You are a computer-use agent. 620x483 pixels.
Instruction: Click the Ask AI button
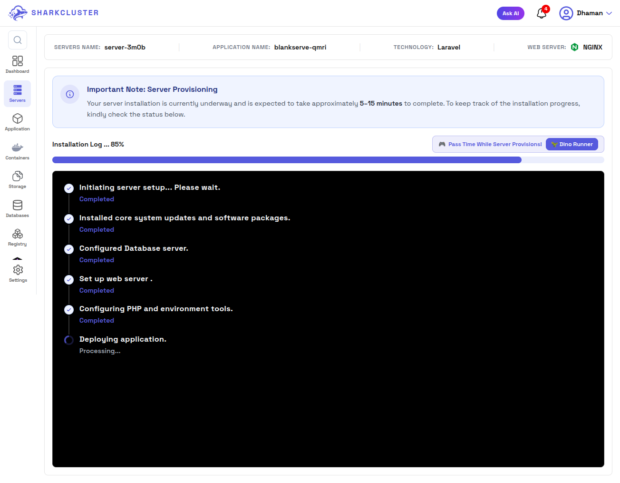(x=511, y=13)
